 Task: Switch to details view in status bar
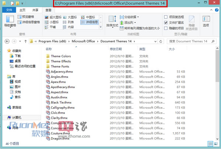210,143
